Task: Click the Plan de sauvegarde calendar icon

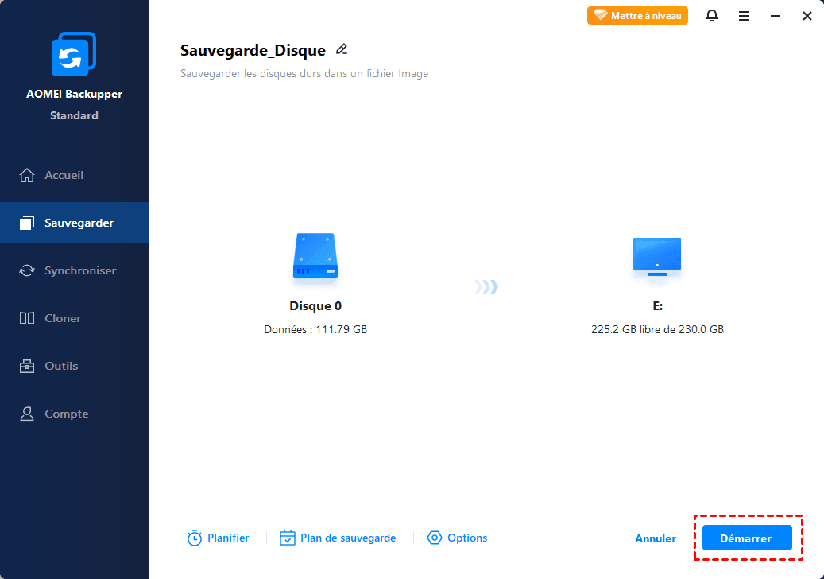Action: point(288,538)
